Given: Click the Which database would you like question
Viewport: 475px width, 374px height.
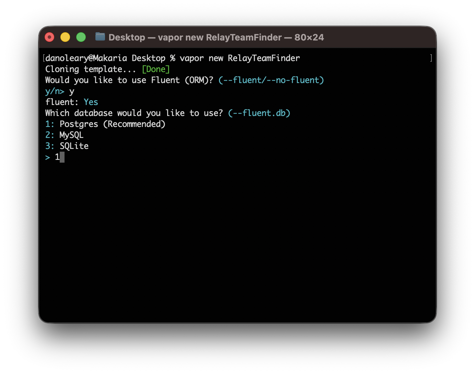Looking at the screenshot, I should 134,113.
